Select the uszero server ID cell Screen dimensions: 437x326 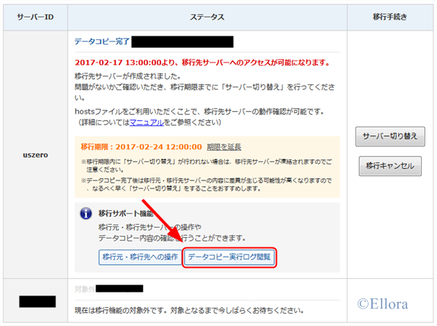click(x=36, y=155)
